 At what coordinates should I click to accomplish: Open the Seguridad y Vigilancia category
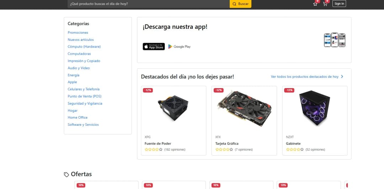[x=85, y=103]
